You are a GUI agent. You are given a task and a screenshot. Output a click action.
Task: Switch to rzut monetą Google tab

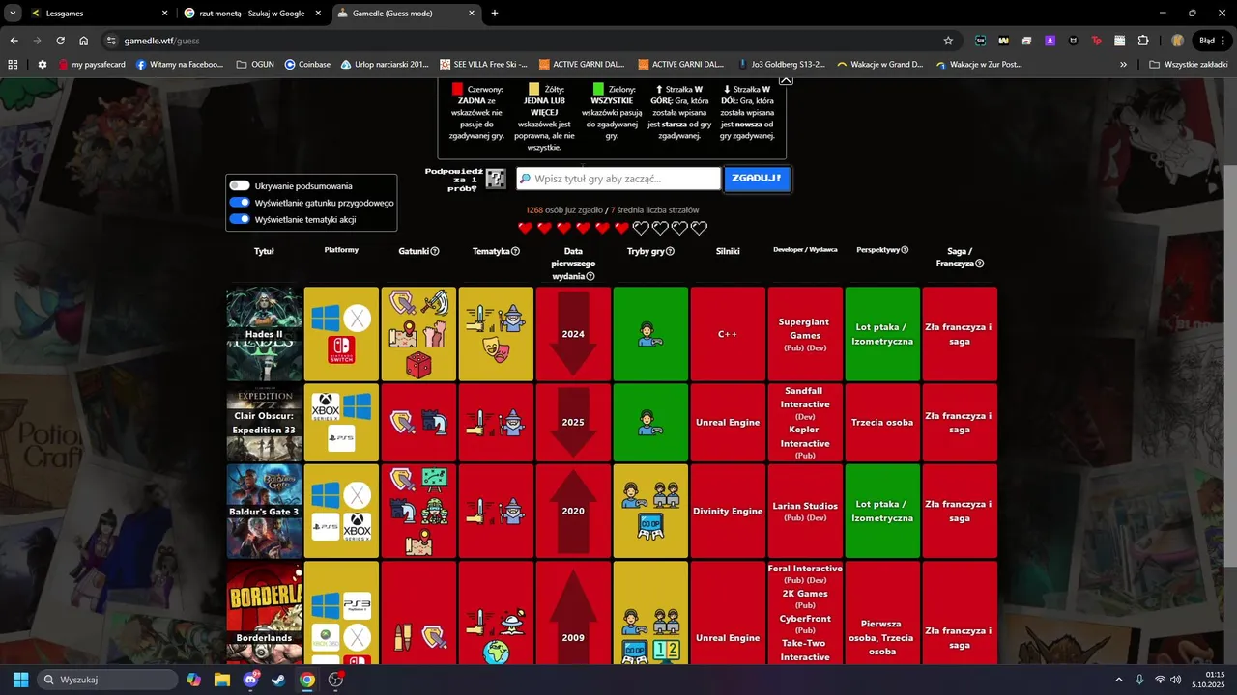pyautogui.click(x=253, y=14)
